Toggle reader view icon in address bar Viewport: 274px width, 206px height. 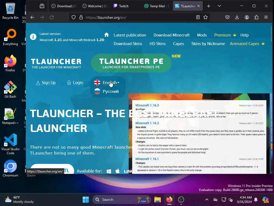(x=198, y=17)
